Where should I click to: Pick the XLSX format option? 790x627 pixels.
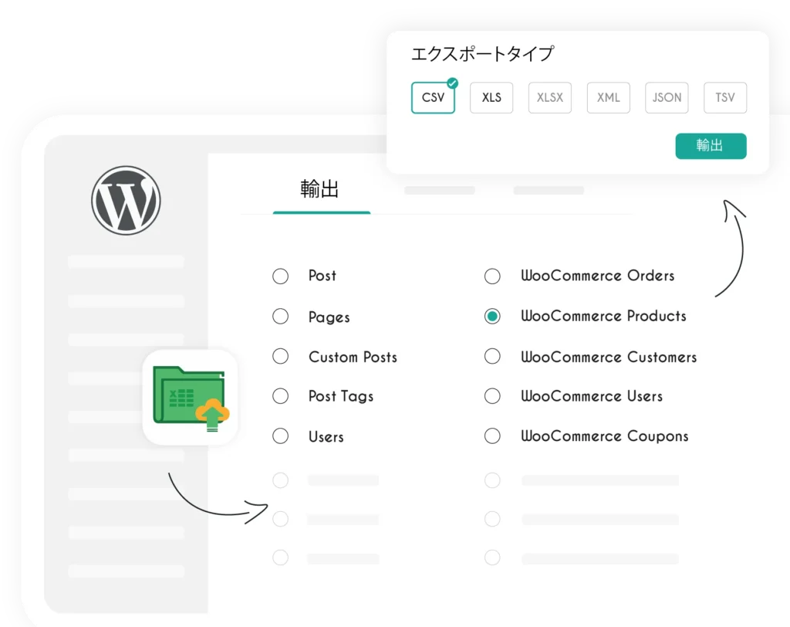(x=550, y=98)
